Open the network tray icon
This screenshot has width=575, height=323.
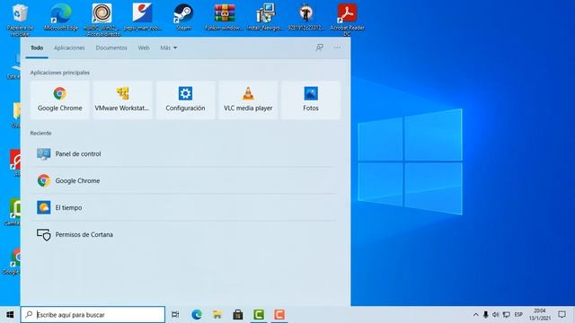507,315
